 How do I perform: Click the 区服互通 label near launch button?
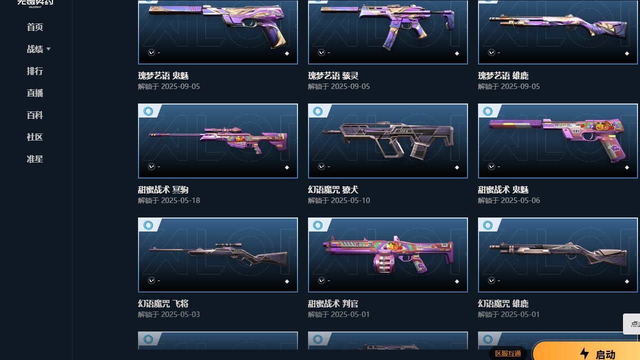[x=508, y=353]
